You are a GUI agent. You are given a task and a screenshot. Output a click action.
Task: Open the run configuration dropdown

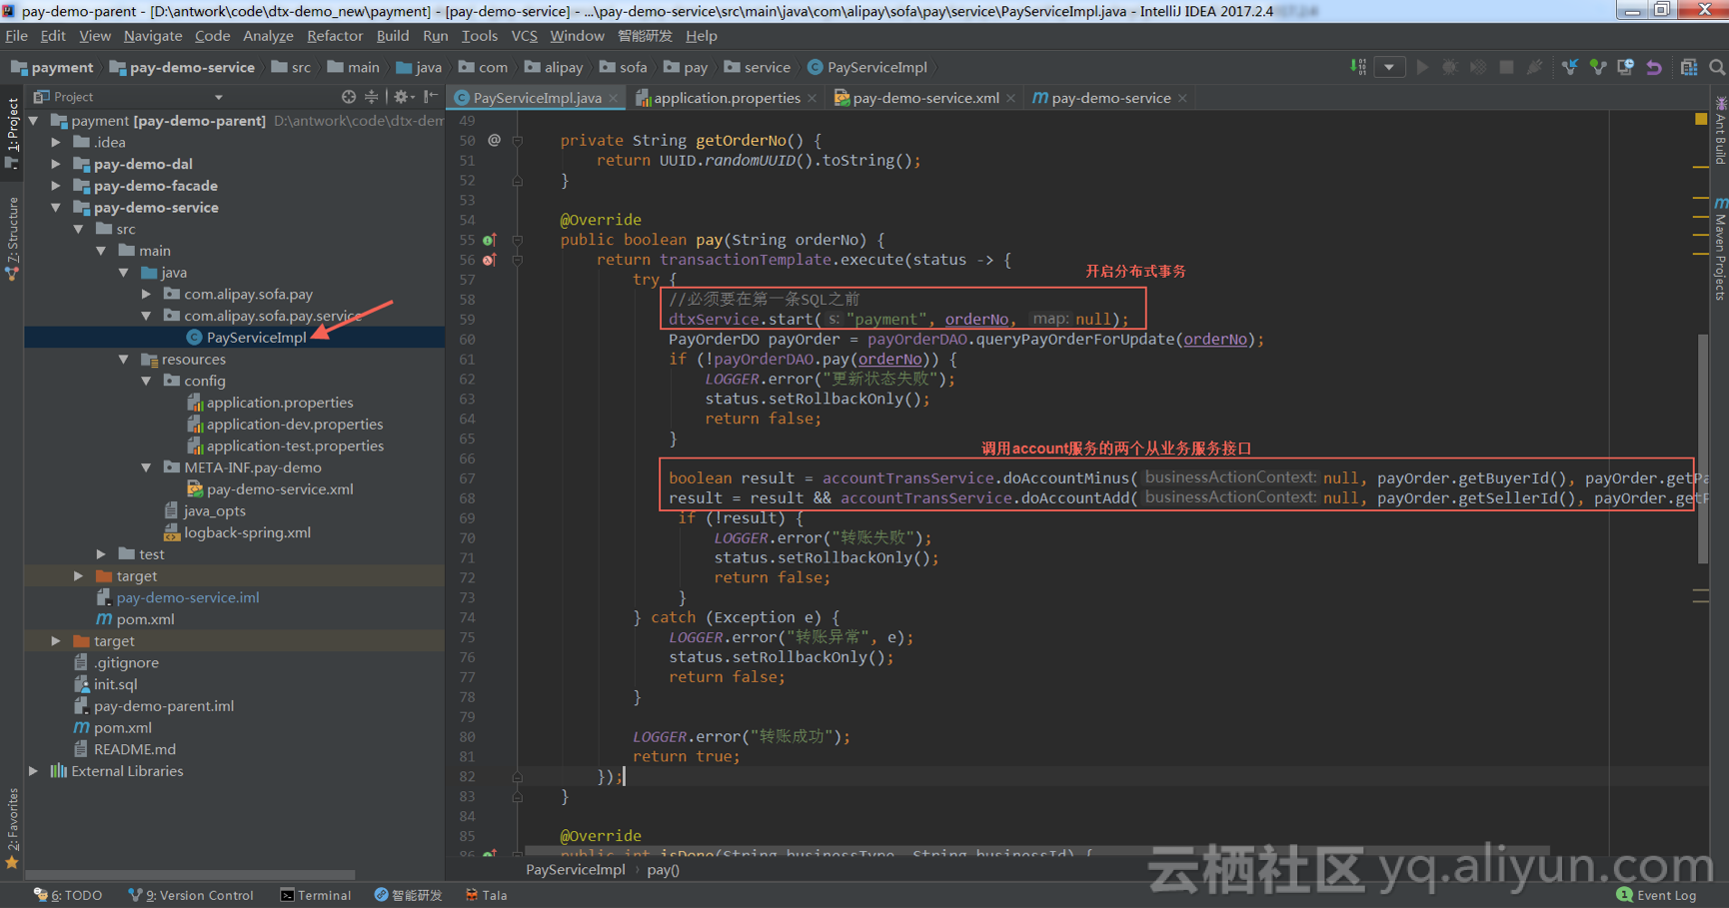(1389, 67)
